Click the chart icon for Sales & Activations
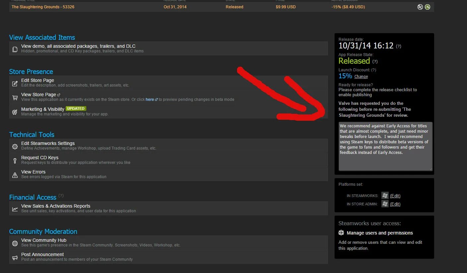Screen dimensions: 467x273 (15, 209)
